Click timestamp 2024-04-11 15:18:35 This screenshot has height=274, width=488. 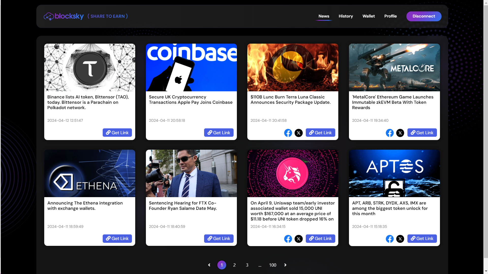coord(369,227)
